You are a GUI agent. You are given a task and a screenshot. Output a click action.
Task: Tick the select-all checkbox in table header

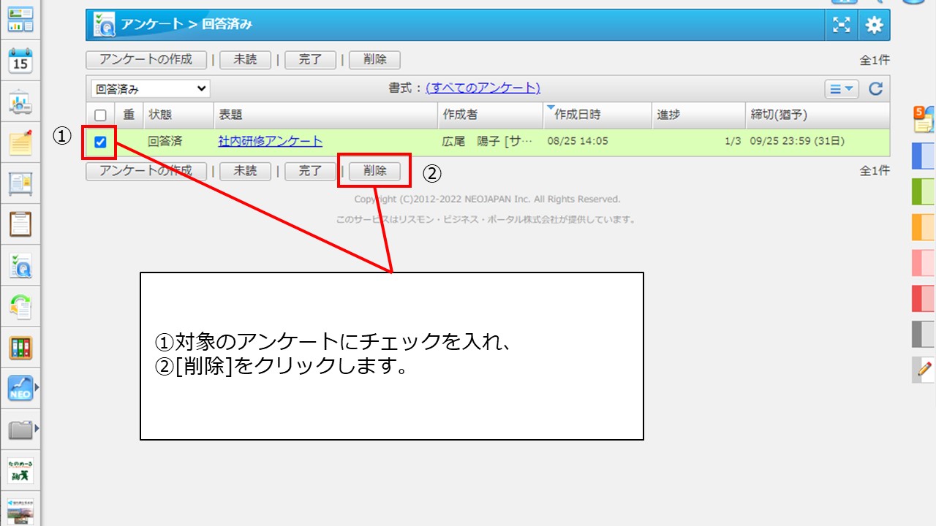(101, 115)
